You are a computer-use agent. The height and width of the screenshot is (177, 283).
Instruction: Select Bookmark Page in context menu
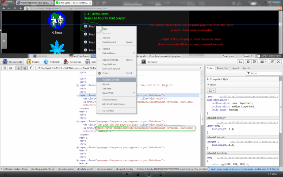[x=116, y=60]
